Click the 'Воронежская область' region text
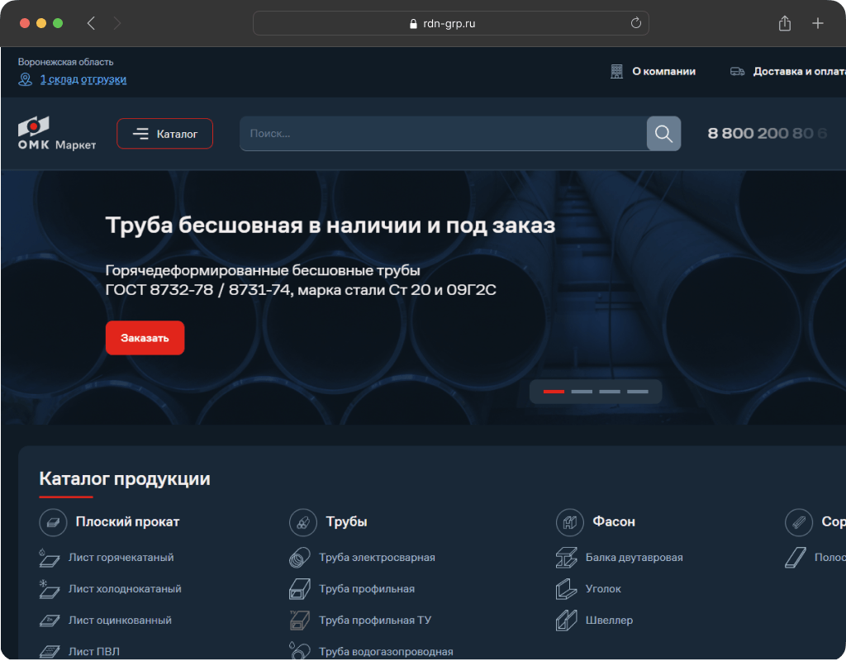 pyautogui.click(x=65, y=62)
